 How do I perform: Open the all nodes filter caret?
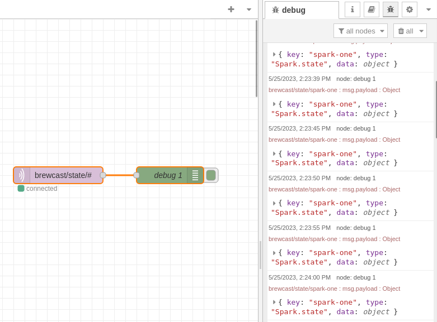click(x=382, y=31)
